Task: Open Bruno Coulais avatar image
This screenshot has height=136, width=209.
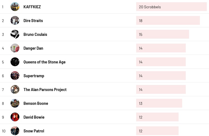Action: [x=15, y=34]
